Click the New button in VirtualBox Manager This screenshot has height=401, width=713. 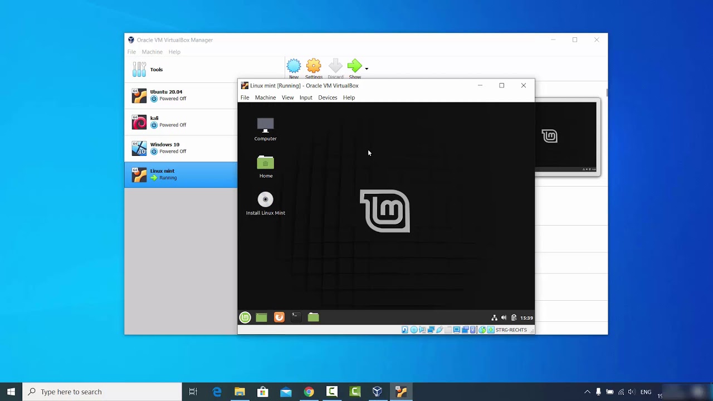point(294,69)
